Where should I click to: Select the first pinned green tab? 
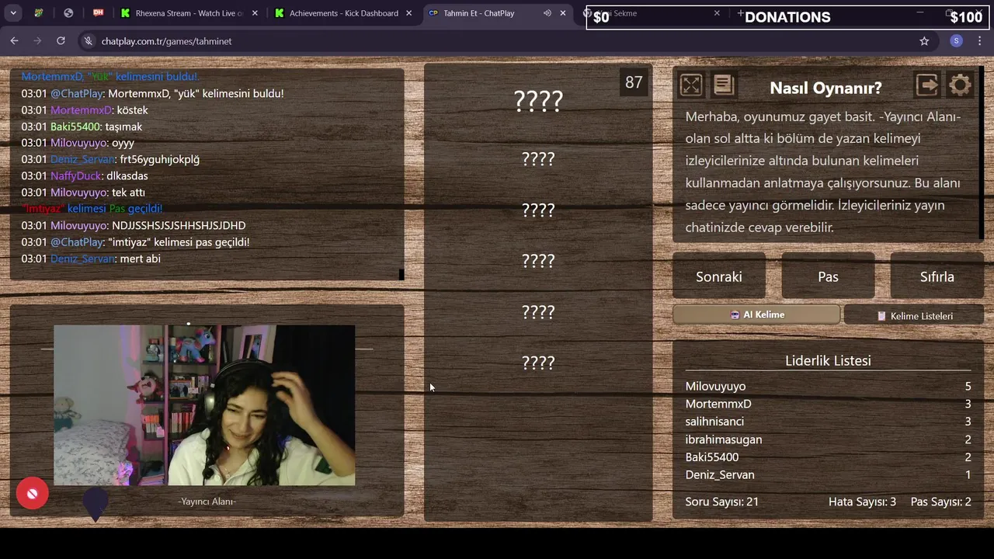pos(39,13)
